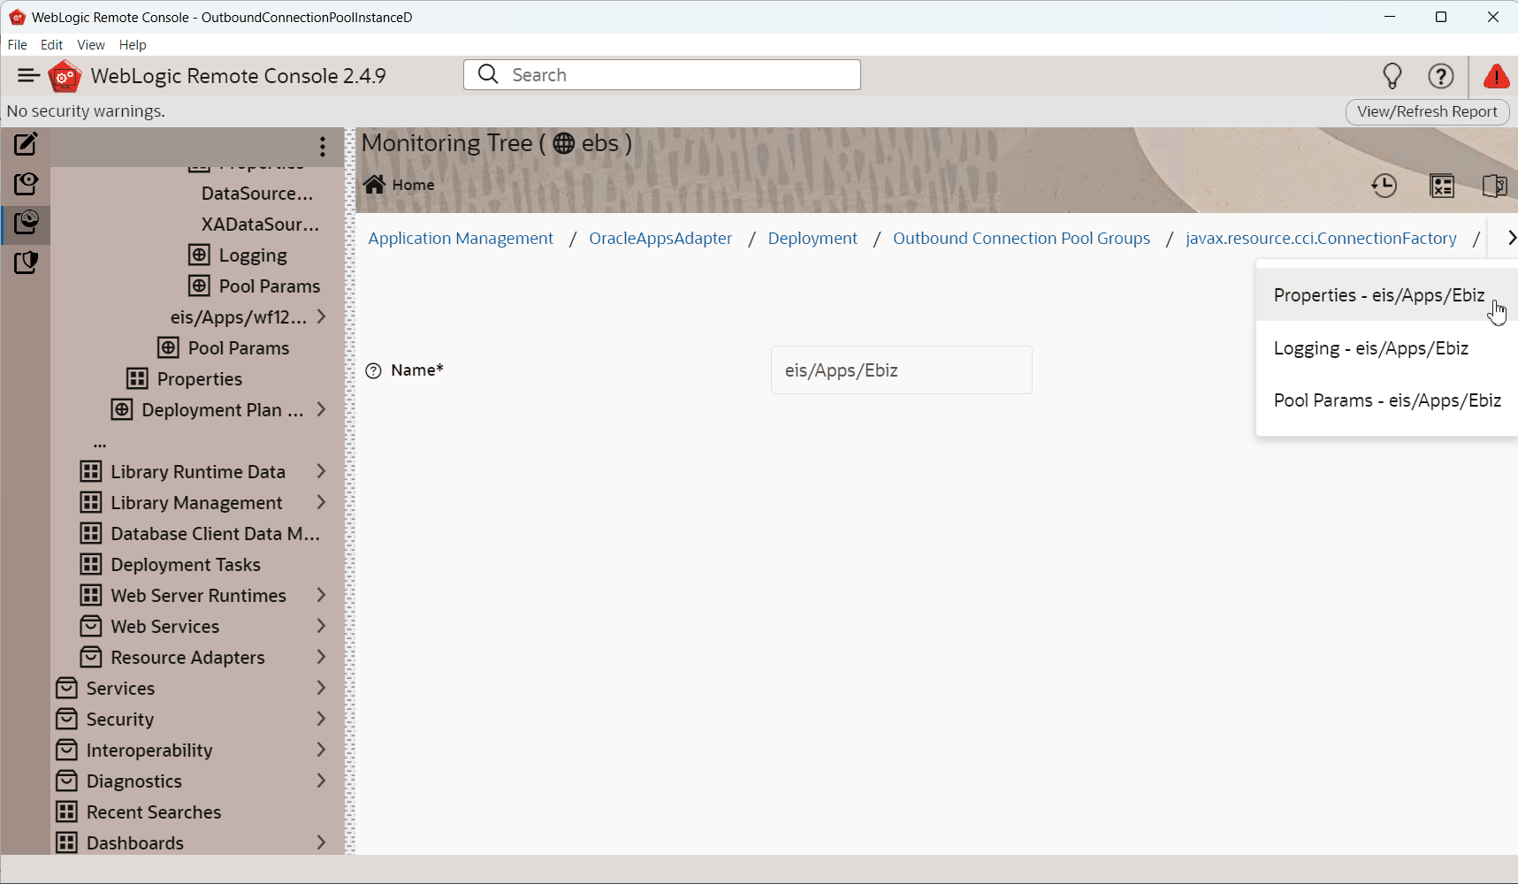1518x884 pixels.
Task: Expand Library Management chevron
Action: tap(322, 502)
